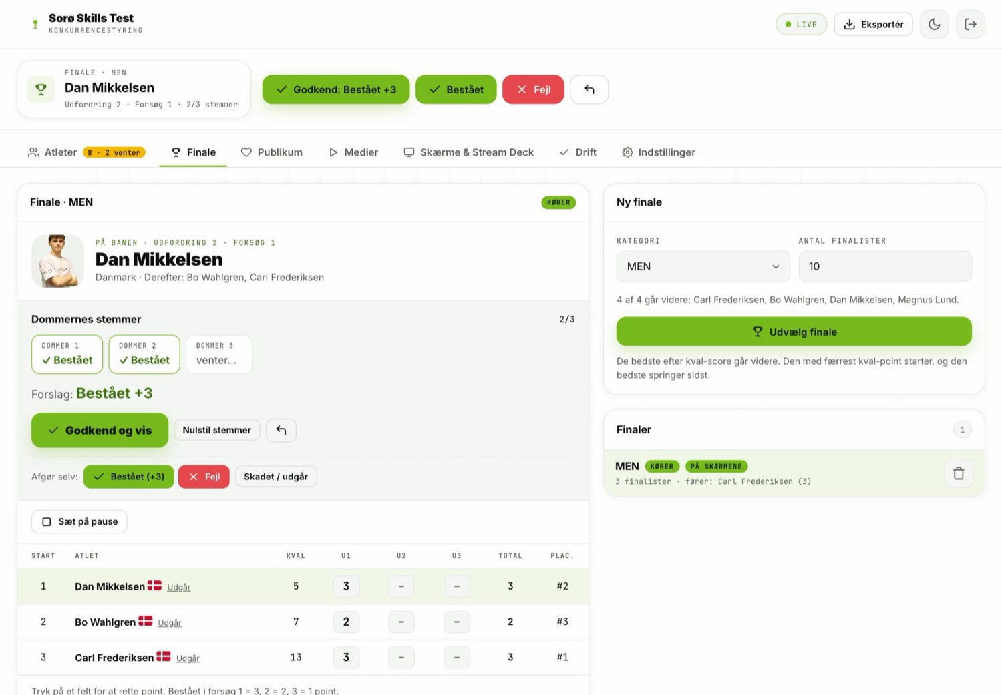Click Dan Mikkelsen's athlete photo
The image size is (1002, 695).
point(57,261)
